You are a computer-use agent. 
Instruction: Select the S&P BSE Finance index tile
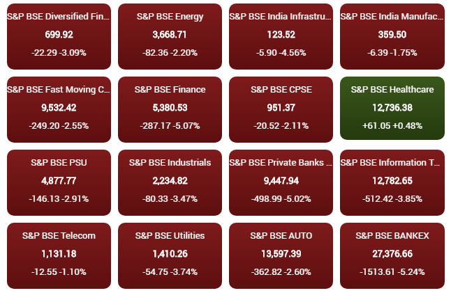pyautogui.click(x=170, y=108)
